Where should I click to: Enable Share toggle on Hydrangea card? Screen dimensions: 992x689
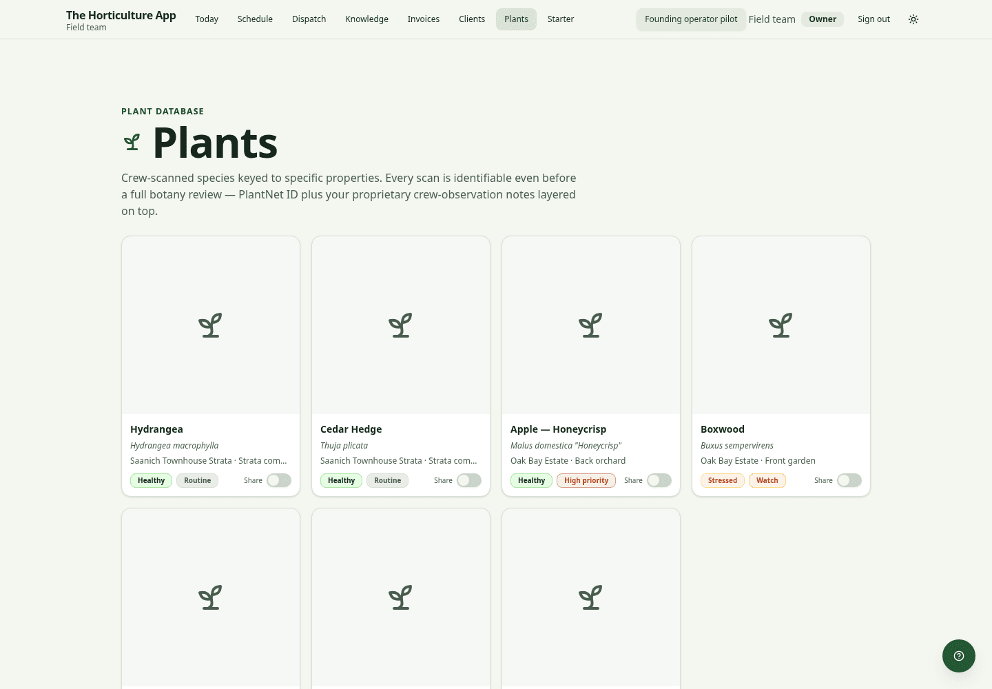click(x=279, y=480)
